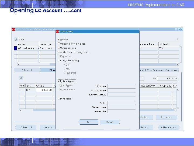The image size is (194, 146).
Task: Check the Stop Approval option
Action: pos(59,85)
